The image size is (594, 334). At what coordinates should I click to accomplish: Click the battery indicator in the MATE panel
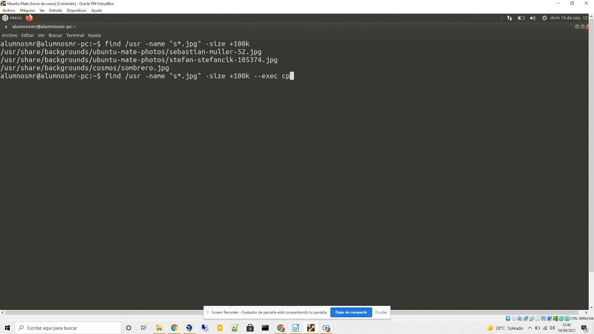[521, 18]
